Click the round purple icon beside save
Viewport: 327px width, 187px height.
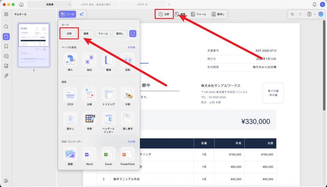[x=321, y=14]
